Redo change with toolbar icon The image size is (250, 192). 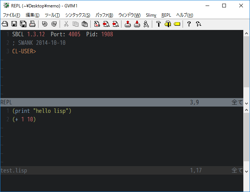54,24
